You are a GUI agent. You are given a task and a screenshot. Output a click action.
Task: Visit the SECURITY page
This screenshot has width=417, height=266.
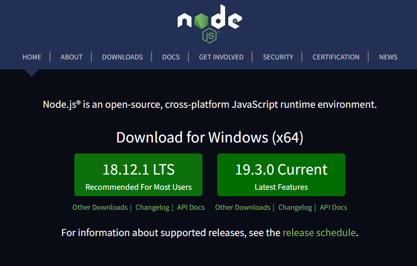pos(278,57)
